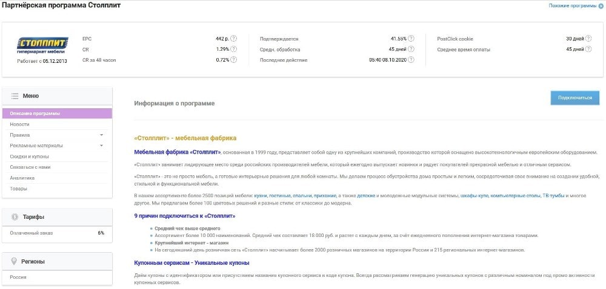606x289 pixels.
Task: Expand the Рекламные материалы submenu
Action: click(101, 146)
